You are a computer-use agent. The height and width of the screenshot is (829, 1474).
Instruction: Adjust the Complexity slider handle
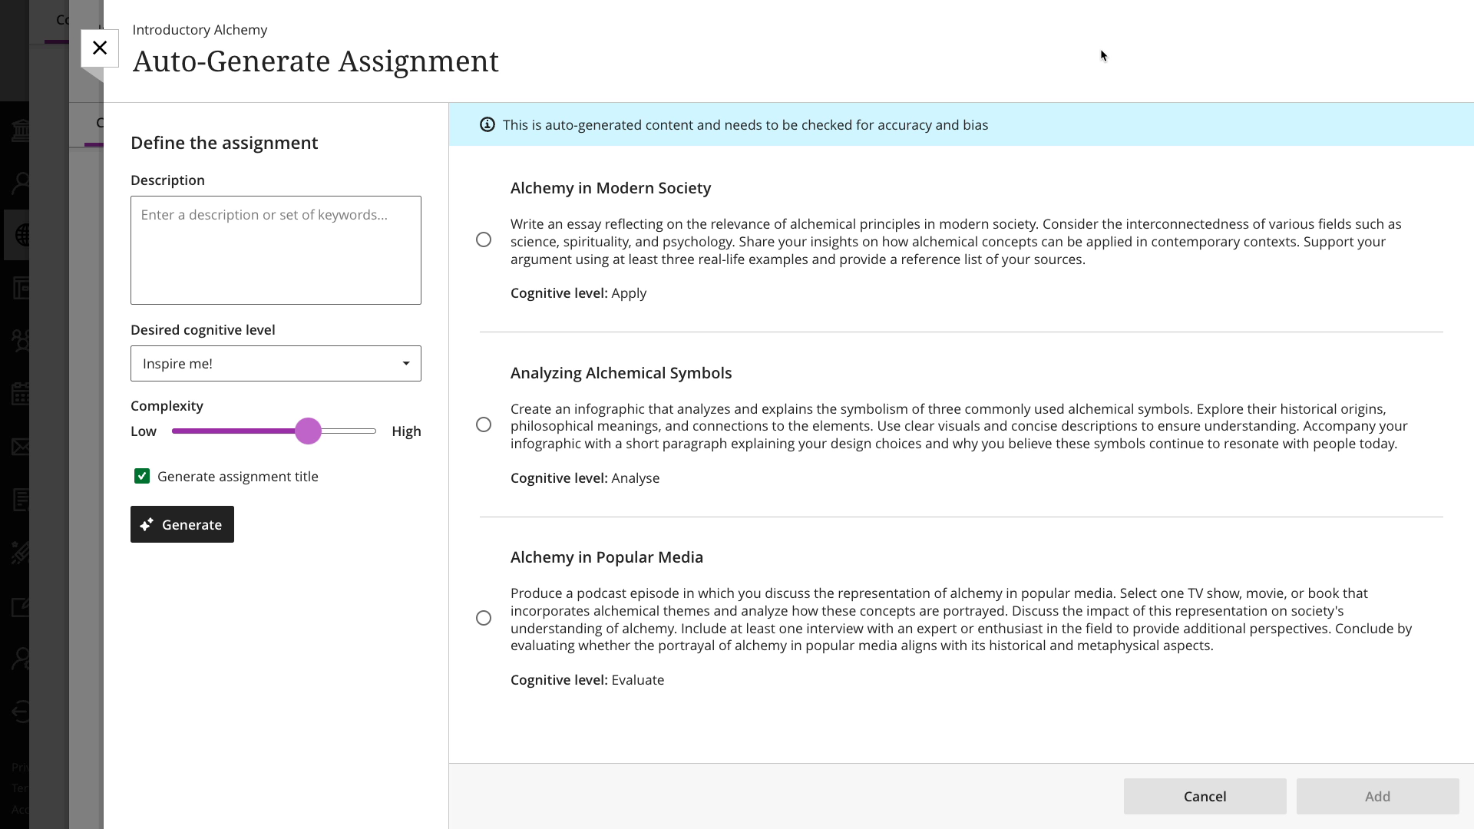[309, 431]
